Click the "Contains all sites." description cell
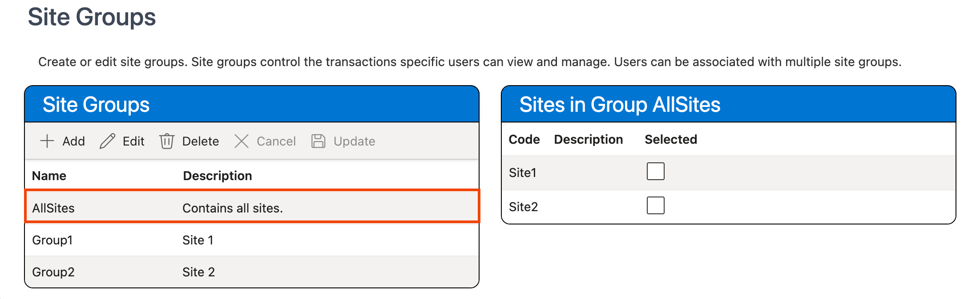The image size is (976, 299). tap(233, 208)
